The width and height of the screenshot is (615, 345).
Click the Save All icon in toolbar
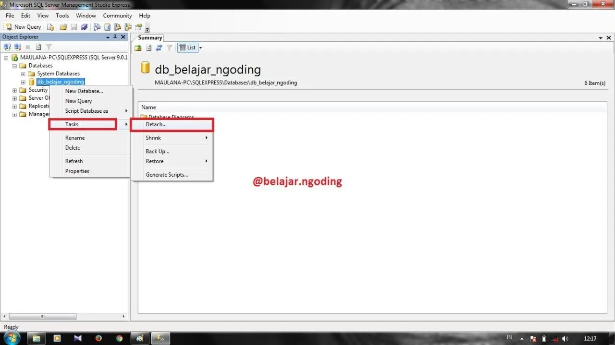click(84, 27)
